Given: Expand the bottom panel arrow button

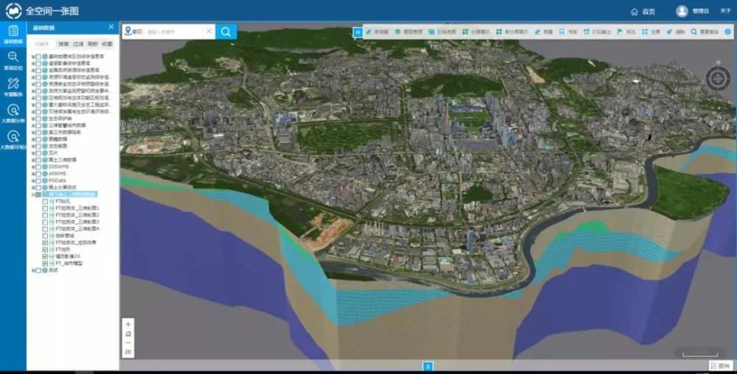Looking at the screenshot, I should pos(427,366).
